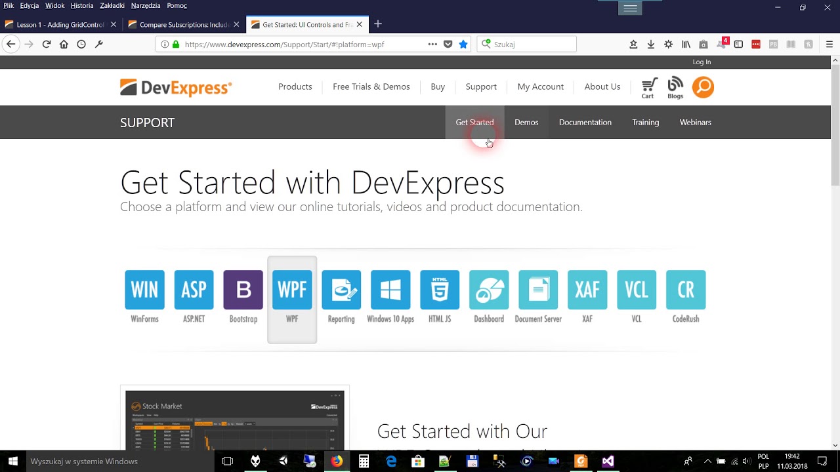Close the Get Started: UI Controls tab
The height and width of the screenshot is (472, 840).
[359, 25]
